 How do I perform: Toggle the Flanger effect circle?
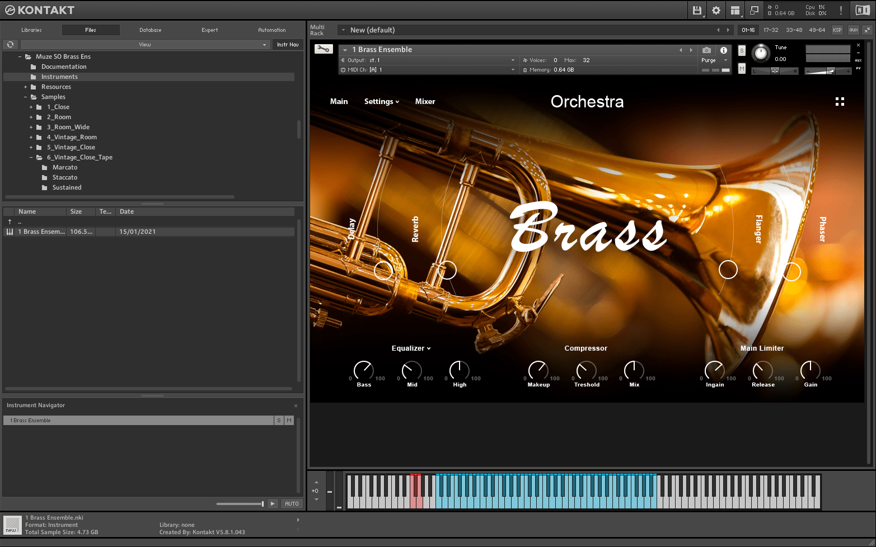(x=728, y=270)
